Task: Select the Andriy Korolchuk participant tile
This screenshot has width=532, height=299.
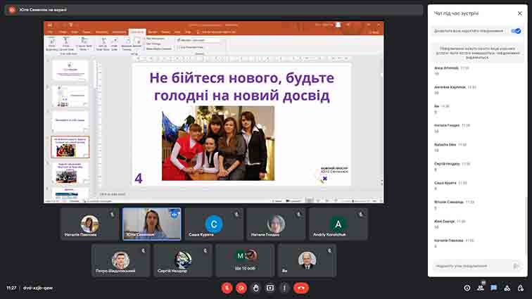Action: 338,224
